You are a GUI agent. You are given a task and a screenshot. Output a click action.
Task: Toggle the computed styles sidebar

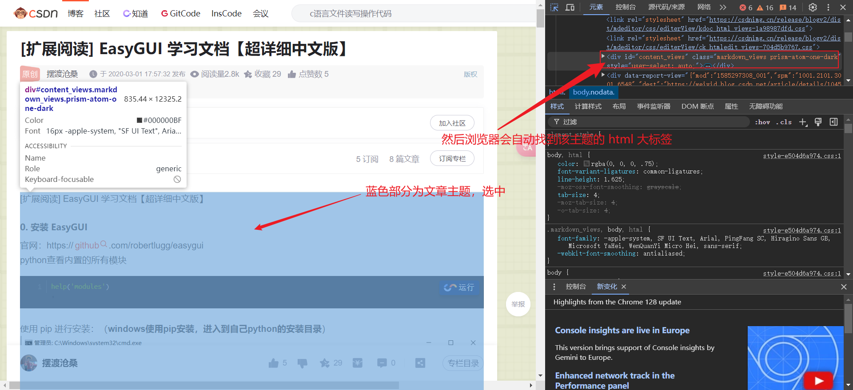(x=833, y=122)
